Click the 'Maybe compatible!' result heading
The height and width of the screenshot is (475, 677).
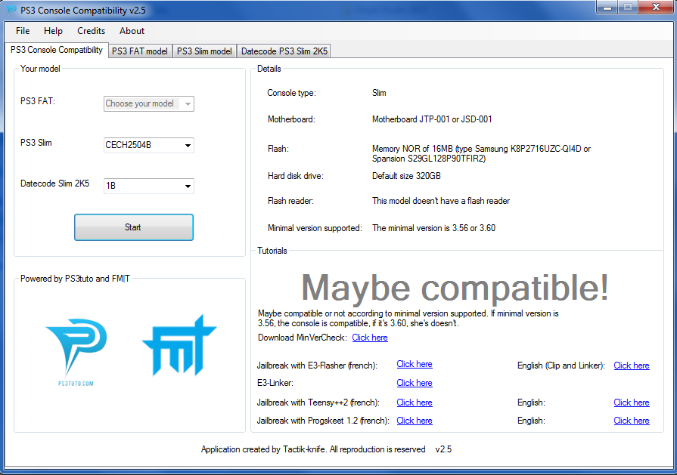[455, 288]
